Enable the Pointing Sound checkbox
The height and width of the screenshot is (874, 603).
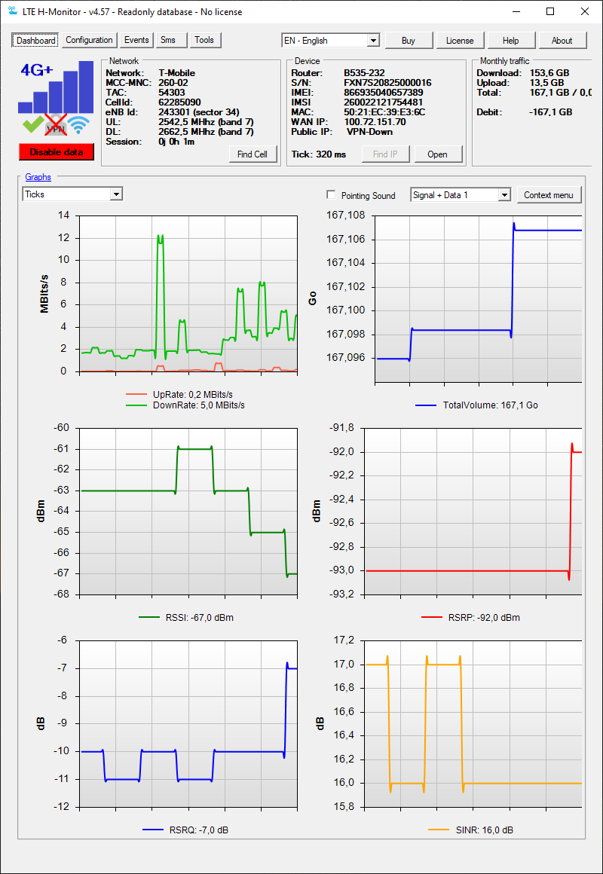(331, 195)
